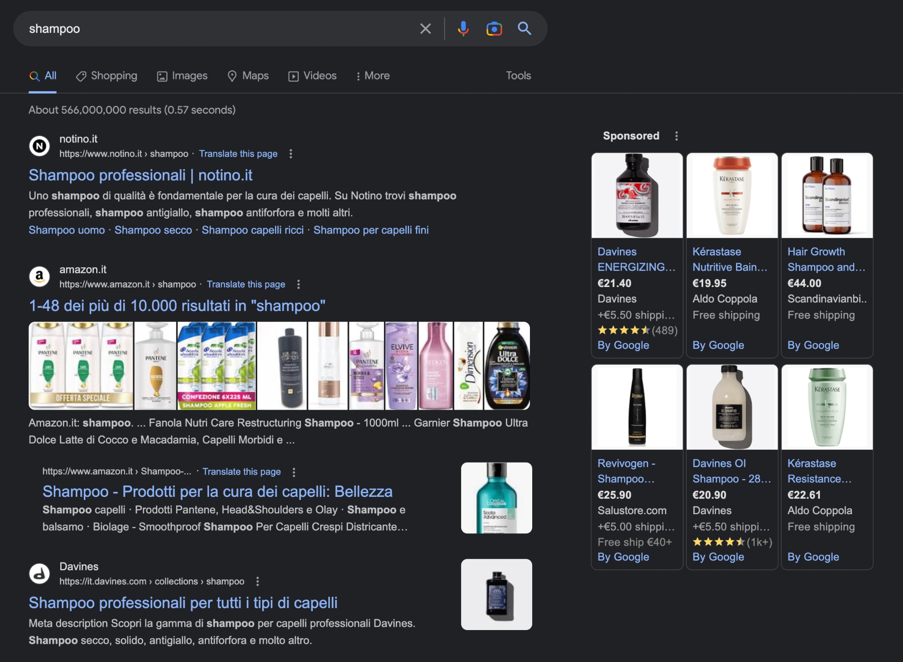Open the Shampoo uomo sitelink
This screenshot has height=662, width=903.
67,230
